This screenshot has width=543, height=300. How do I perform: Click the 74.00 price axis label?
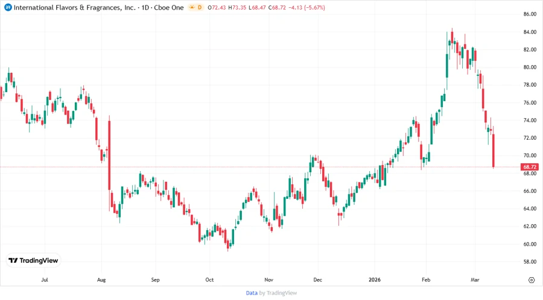[530, 120]
